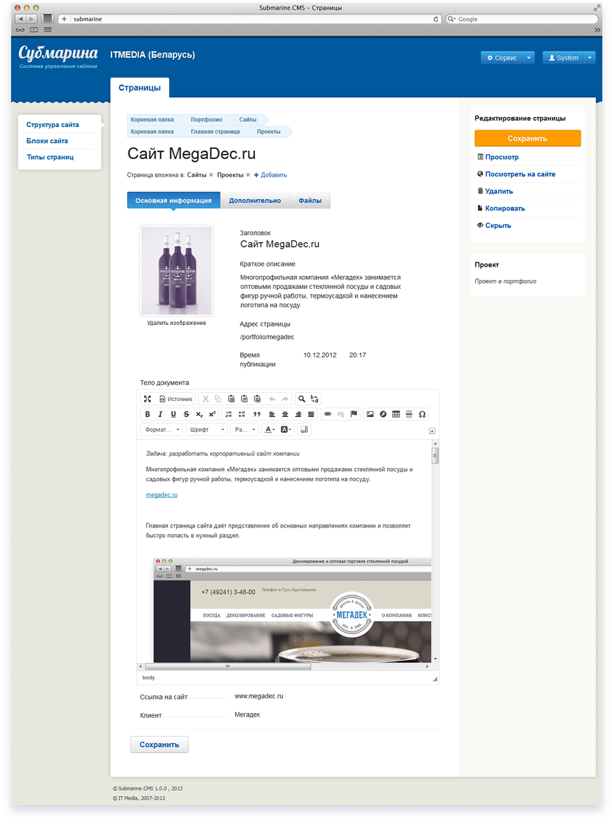The height and width of the screenshot is (830, 612).
Task: Insert a special character (Omega icon)
Action: [x=422, y=414]
